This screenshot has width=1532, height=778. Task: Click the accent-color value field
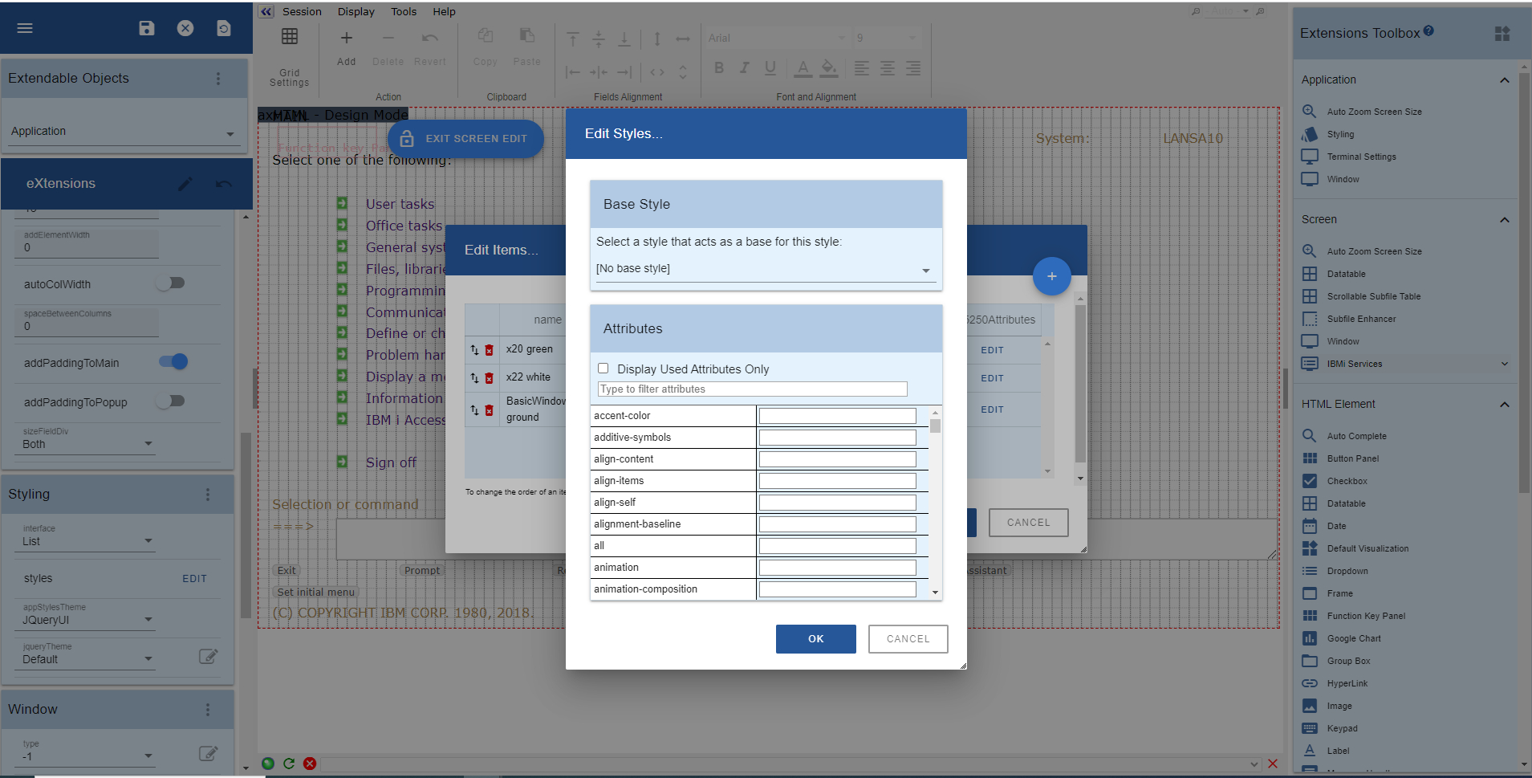tap(837, 416)
